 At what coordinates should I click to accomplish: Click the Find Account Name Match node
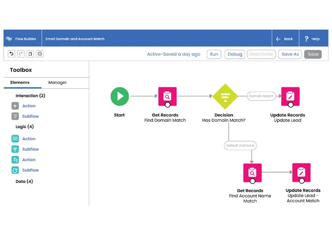251,173
